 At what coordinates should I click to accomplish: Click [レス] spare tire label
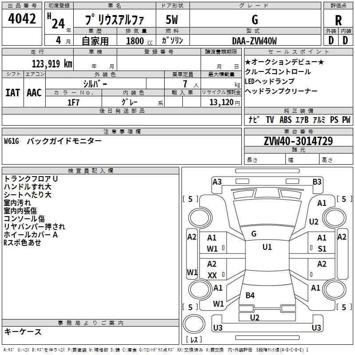point(194,339)
